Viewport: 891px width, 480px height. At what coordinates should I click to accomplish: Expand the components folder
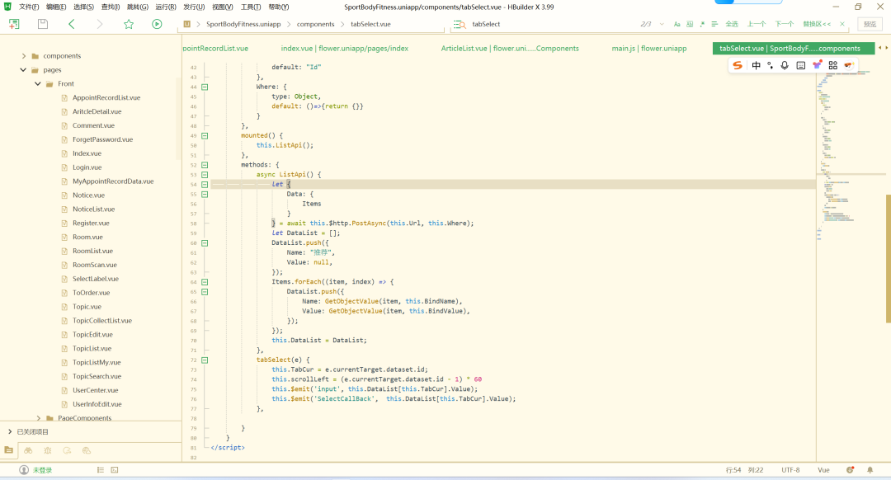pyautogui.click(x=23, y=55)
